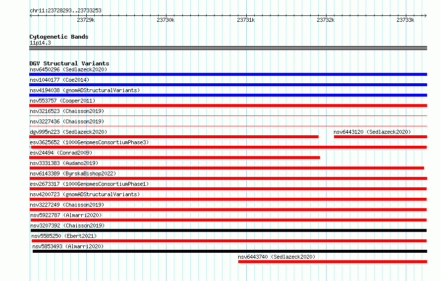Select nsv5853493 (Almarri2020) variant label
The image size is (441, 281).
68,246
